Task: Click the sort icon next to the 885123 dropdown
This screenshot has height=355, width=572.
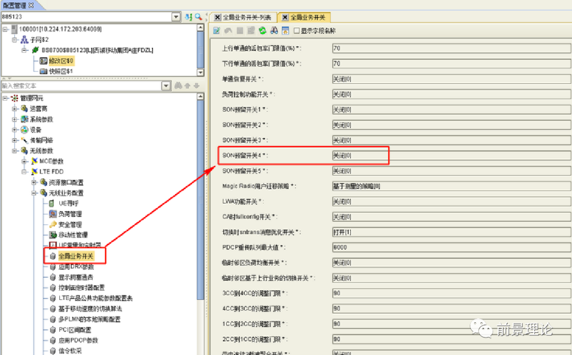Action: [x=189, y=17]
